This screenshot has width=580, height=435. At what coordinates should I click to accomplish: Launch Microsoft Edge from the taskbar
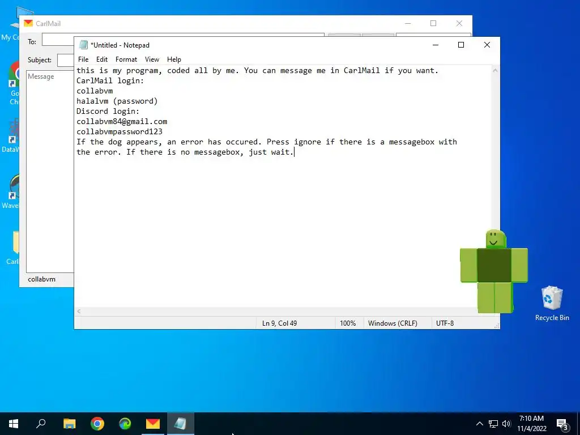pos(125,424)
